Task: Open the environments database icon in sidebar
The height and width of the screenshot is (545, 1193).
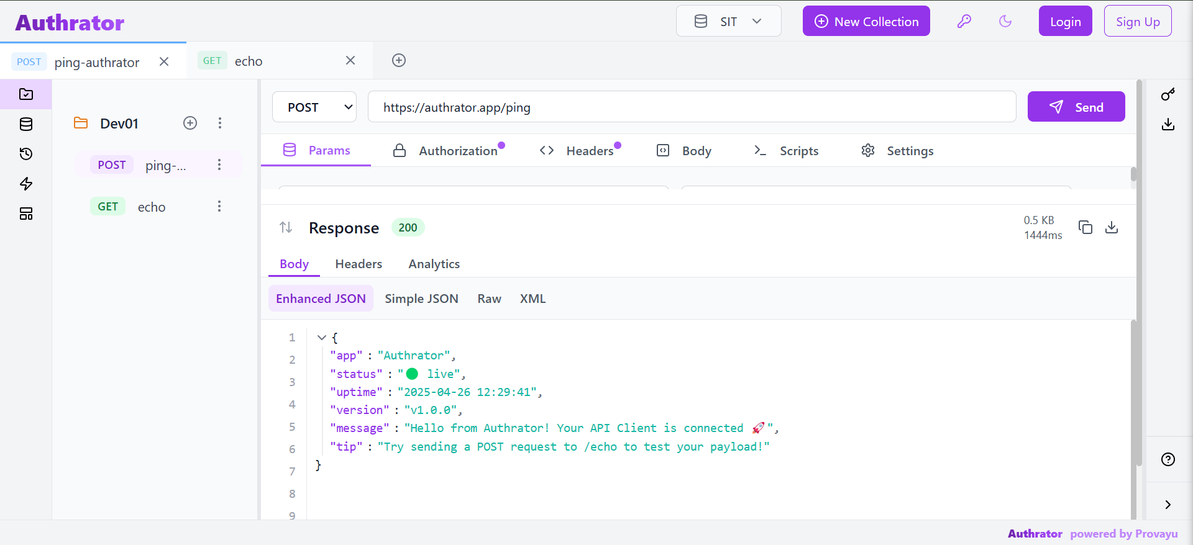Action: 26,124
